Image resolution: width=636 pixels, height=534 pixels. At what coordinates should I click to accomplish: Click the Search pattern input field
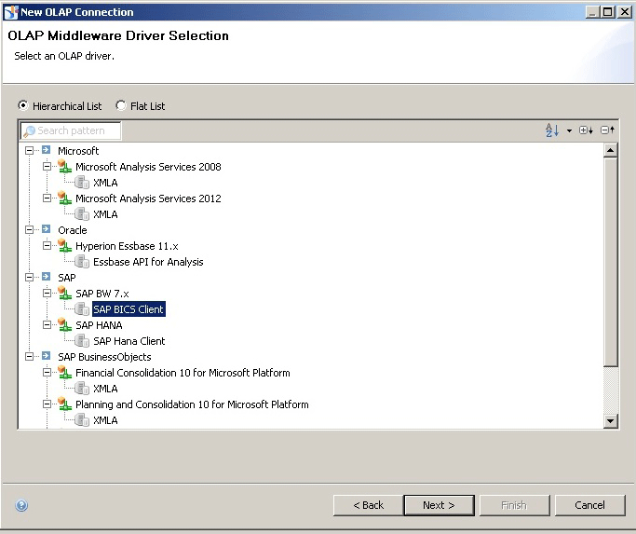coord(71,130)
